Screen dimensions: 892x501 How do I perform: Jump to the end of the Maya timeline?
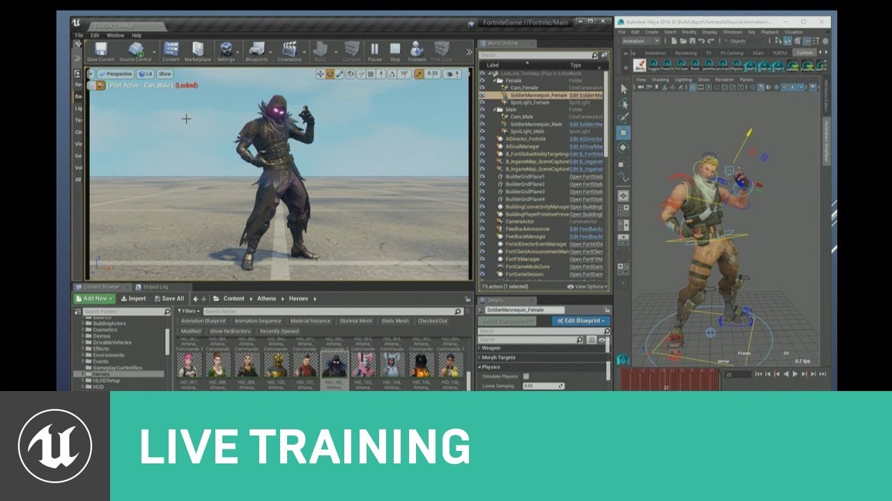point(824,374)
